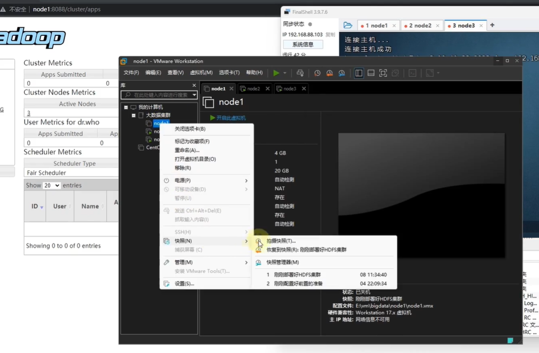Switch to FinalShell 2 node2 tab
539x353 pixels.
[421, 25]
